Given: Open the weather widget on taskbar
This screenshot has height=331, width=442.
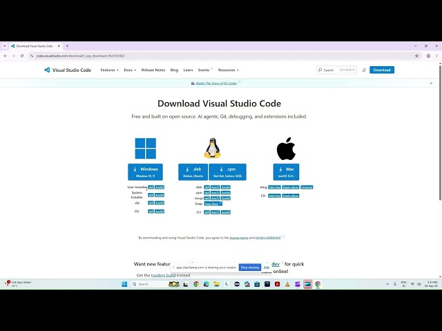Looking at the screenshot, I should (18, 283).
